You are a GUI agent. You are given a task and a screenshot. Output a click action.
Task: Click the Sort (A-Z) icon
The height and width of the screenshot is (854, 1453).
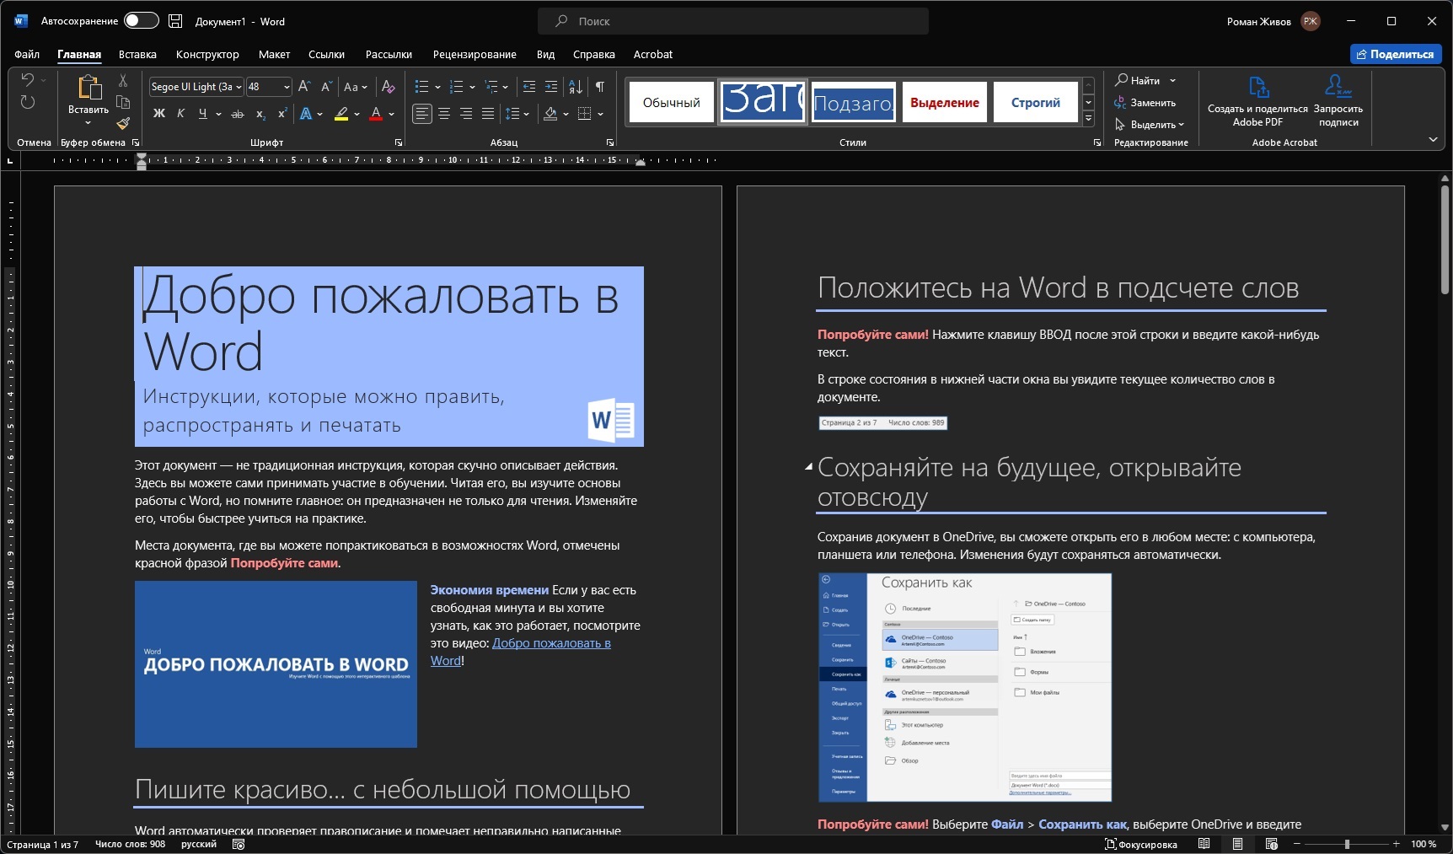(x=576, y=87)
